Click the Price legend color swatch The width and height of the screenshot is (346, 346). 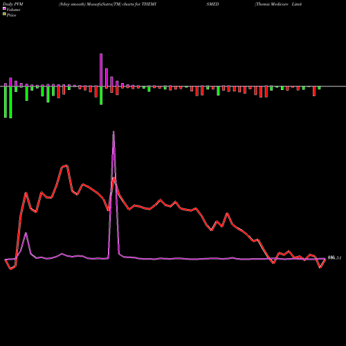pos(4,15)
